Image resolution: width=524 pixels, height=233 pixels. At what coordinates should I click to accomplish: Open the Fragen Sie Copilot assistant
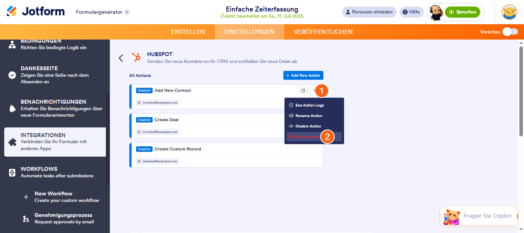(x=479, y=216)
